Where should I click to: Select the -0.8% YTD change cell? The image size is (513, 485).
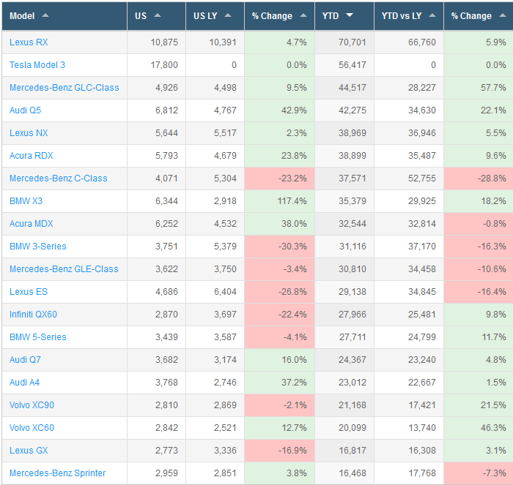(479, 224)
